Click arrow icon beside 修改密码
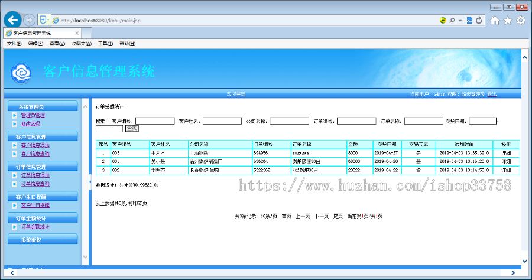Image resolution: width=532 pixels, height=280 pixels. coord(14,123)
